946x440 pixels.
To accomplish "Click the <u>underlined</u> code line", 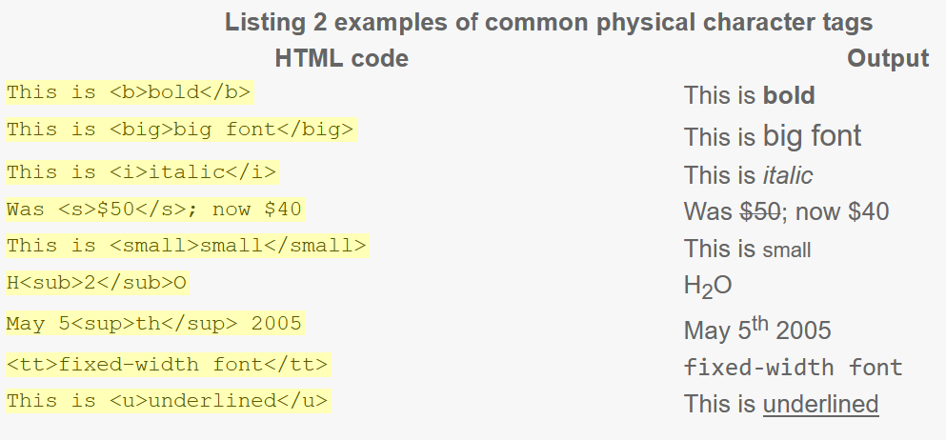I will 168,401.
